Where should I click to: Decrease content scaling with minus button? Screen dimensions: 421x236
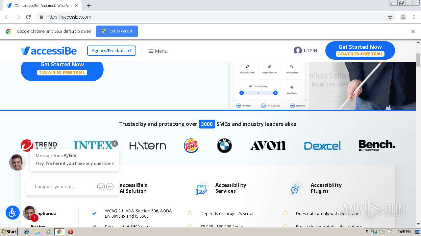(x=242, y=93)
